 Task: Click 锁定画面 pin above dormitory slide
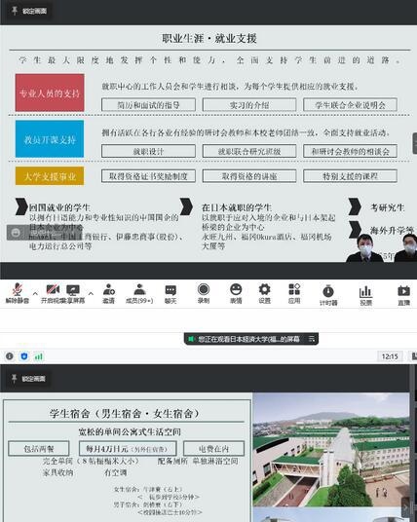(28, 379)
